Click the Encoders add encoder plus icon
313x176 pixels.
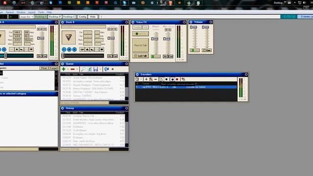click(146, 79)
